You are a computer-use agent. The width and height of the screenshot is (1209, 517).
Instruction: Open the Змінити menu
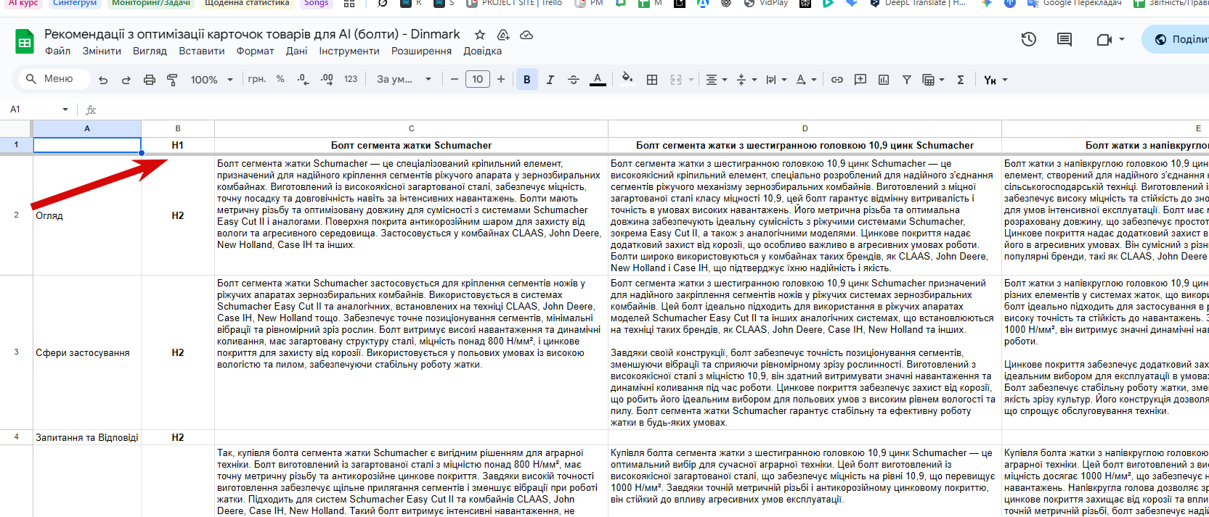pyautogui.click(x=102, y=51)
